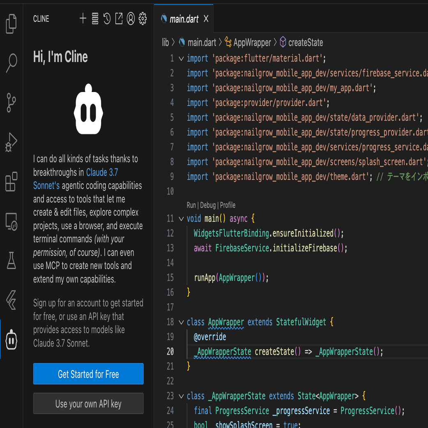The height and width of the screenshot is (428, 428).
Task: Click the my_app.dart import on line 3
Action: point(292,88)
